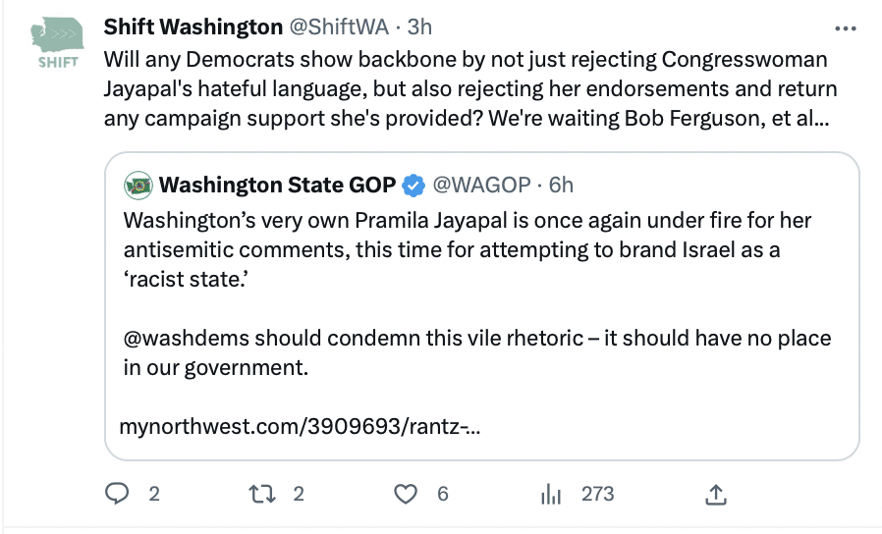Click the retweet arrows icon

pyautogui.click(x=262, y=494)
